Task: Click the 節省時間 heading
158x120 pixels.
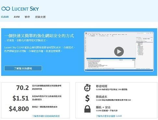Action: [101, 86]
